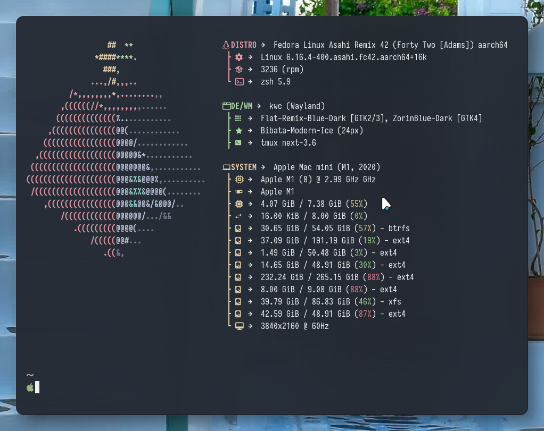The image size is (544, 431).
Task: Click the shell prompt icon beside zsh 5.9
Action: [240, 82]
